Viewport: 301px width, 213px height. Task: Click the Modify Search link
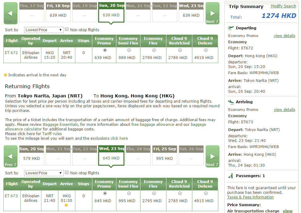pyautogui.click(x=283, y=6)
